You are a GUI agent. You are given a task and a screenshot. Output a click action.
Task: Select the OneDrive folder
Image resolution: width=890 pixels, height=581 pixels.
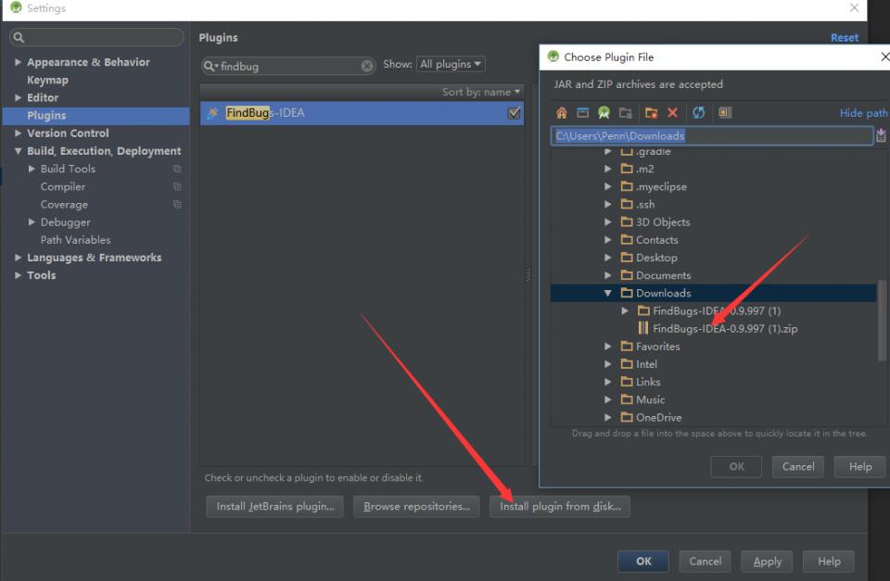coord(658,417)
